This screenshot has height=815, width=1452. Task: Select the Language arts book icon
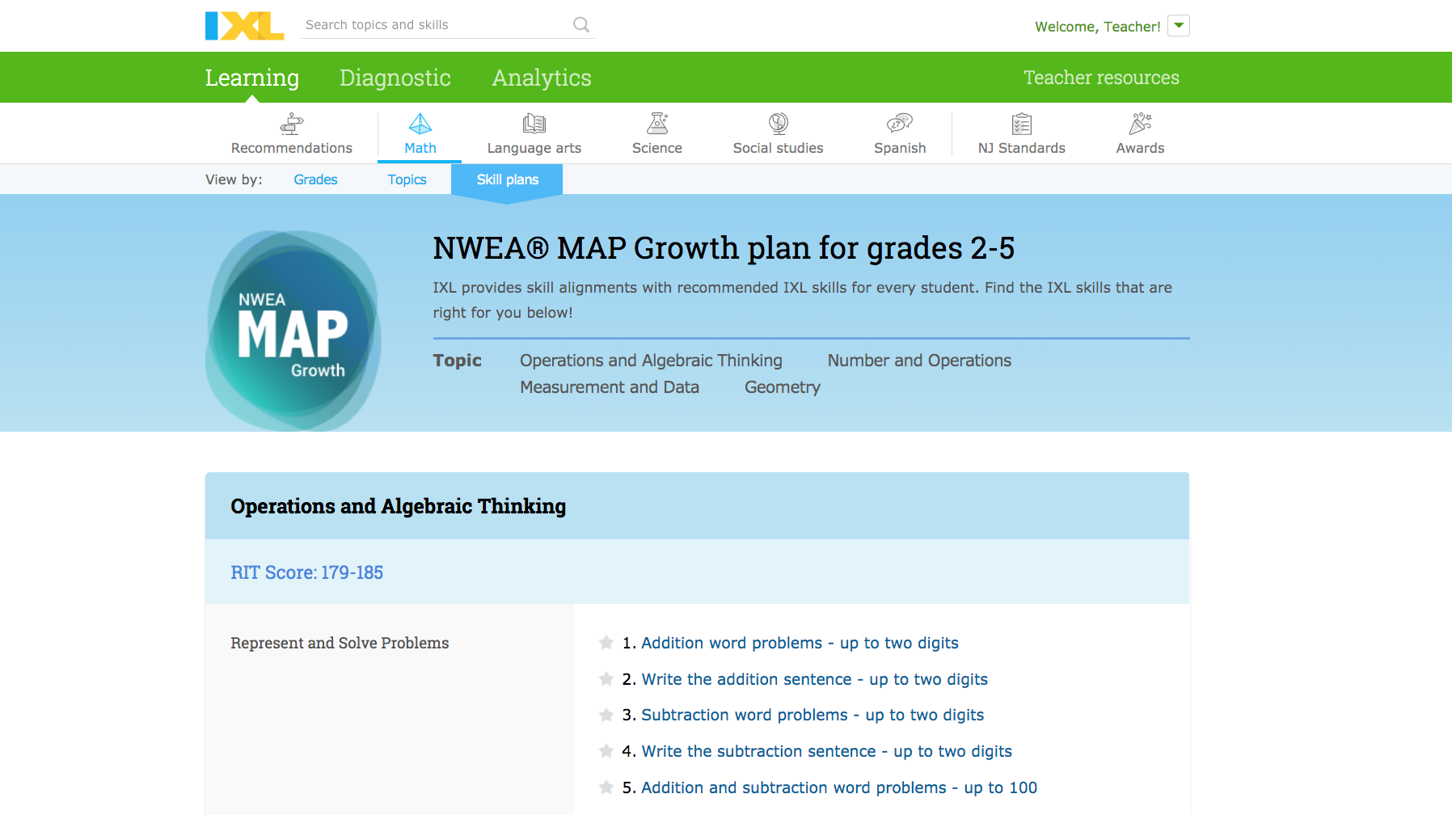(534, 124)
